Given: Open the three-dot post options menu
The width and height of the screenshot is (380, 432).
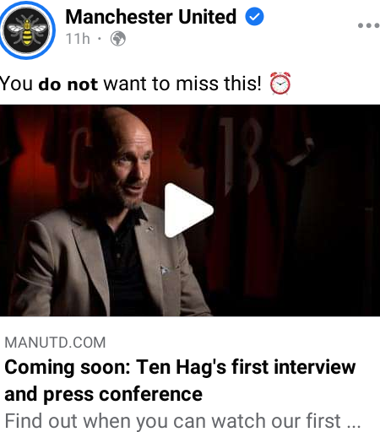Looking at the screenshot, I should (x=368, y=25).
